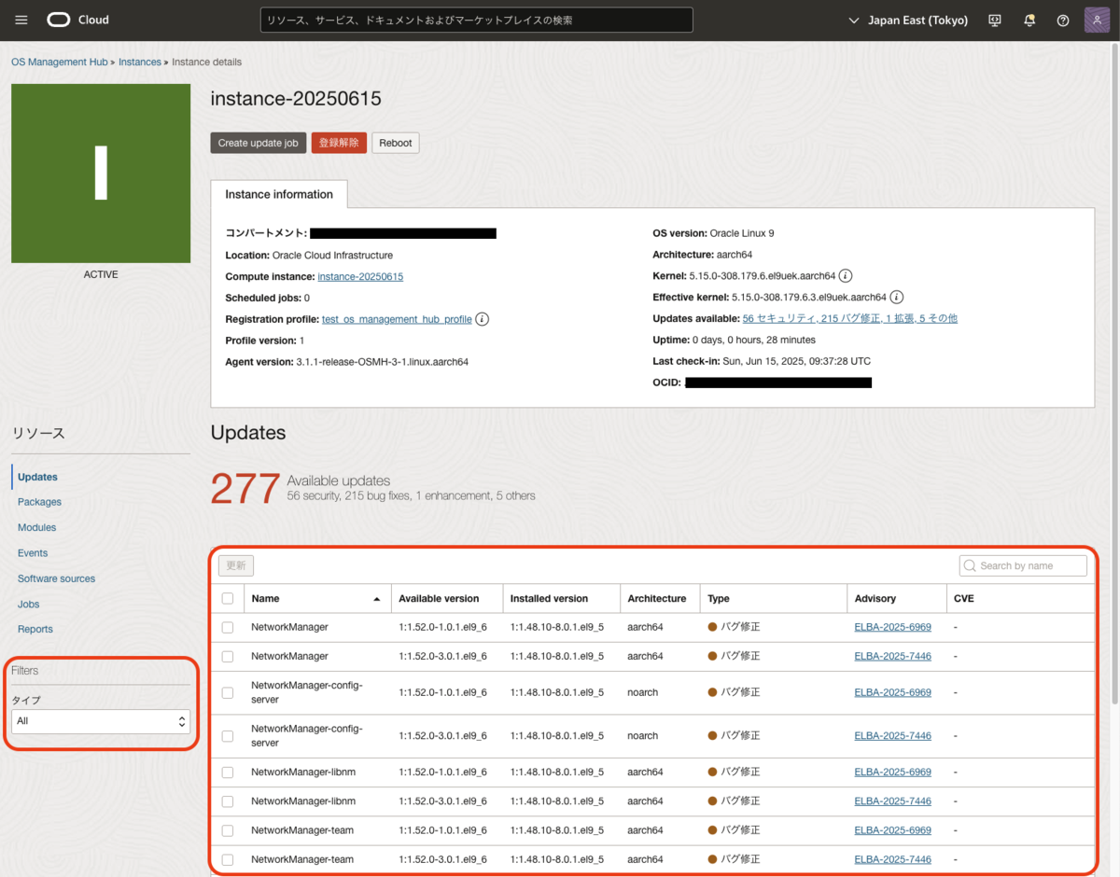The height and width of the screenshot is (877, 1120).
Task: Open ELBA-2025-6969 advisory for NetworkManager-libnm
Action: [x=892, y=773]
